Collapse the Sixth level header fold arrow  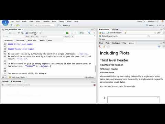coord(7,49)
